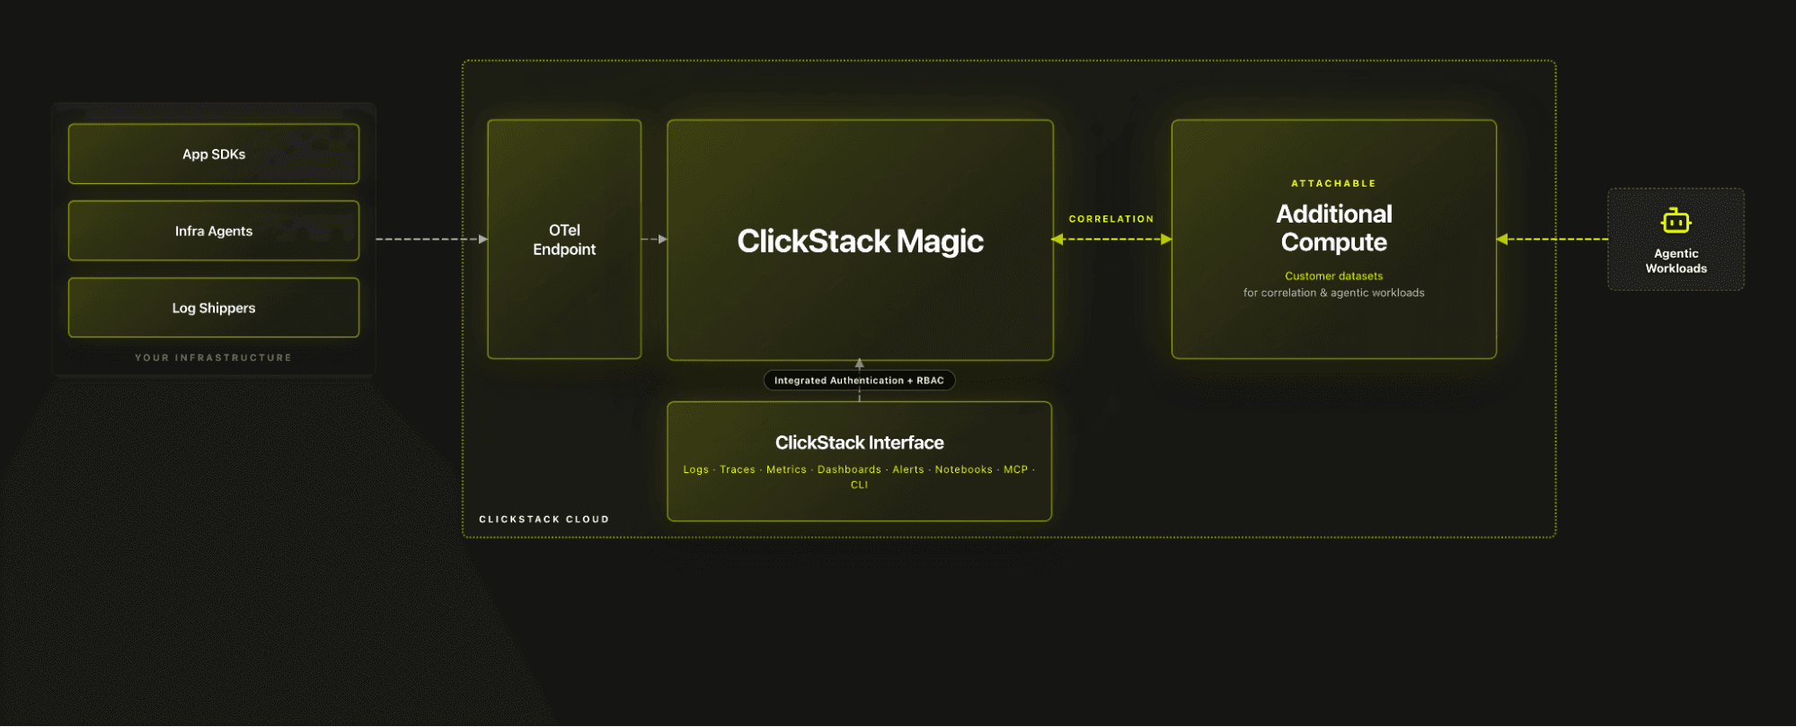Select the Log Shippers box

[214, 308]
